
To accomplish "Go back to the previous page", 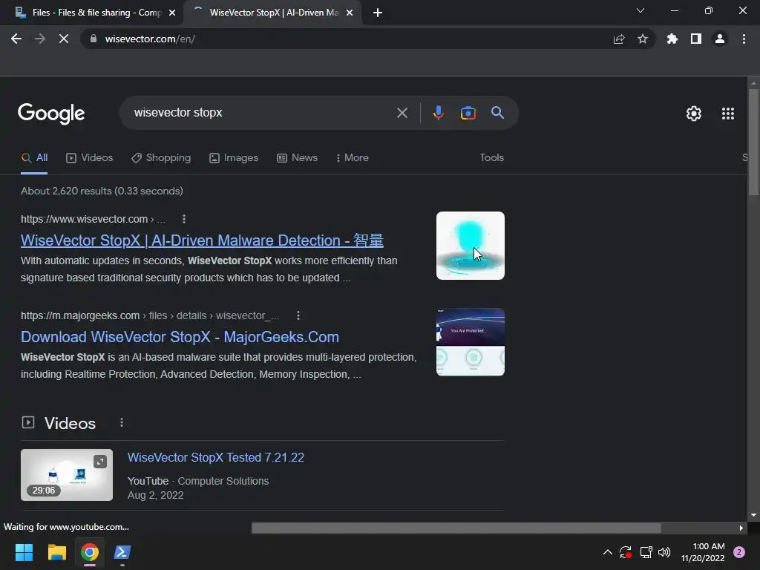I will pyautogui.click(x=16, y=39).
